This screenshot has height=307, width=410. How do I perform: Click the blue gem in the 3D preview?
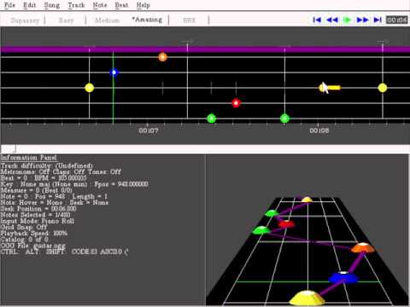[x=343, y=277]
